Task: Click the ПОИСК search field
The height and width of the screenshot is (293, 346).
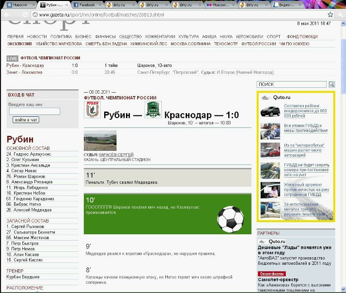Action: 292,84
